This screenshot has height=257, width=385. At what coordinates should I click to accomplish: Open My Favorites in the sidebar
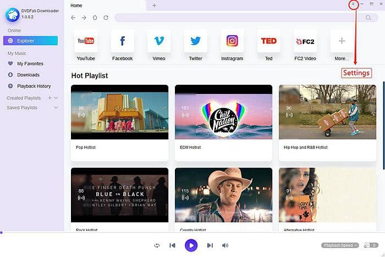click(x=30, y=64)
